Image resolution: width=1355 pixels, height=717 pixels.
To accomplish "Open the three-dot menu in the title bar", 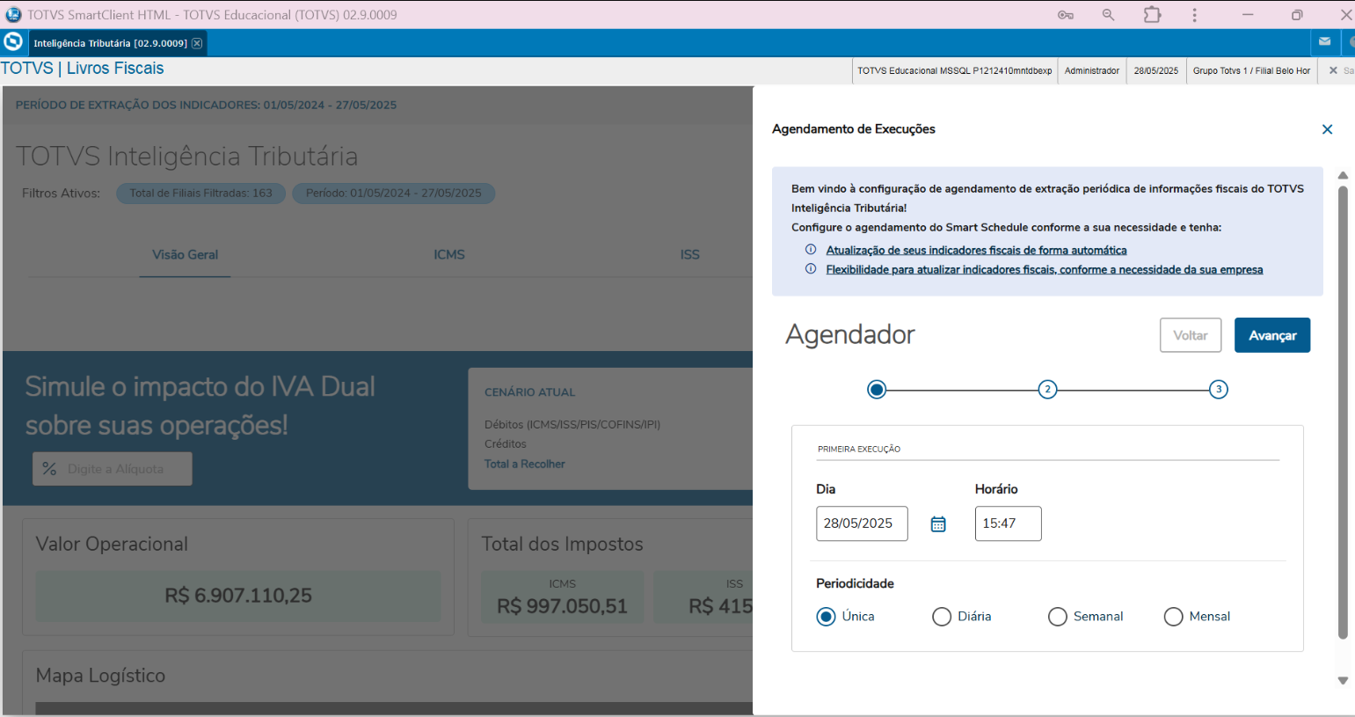I will (1194, 15).
